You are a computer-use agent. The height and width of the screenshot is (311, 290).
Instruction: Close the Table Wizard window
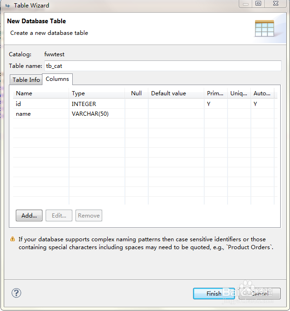pos(276,3)
